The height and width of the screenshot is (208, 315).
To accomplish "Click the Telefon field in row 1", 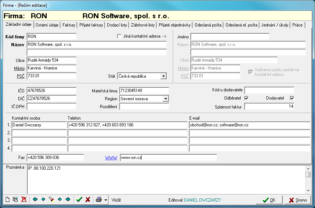I will click(128, 125).
